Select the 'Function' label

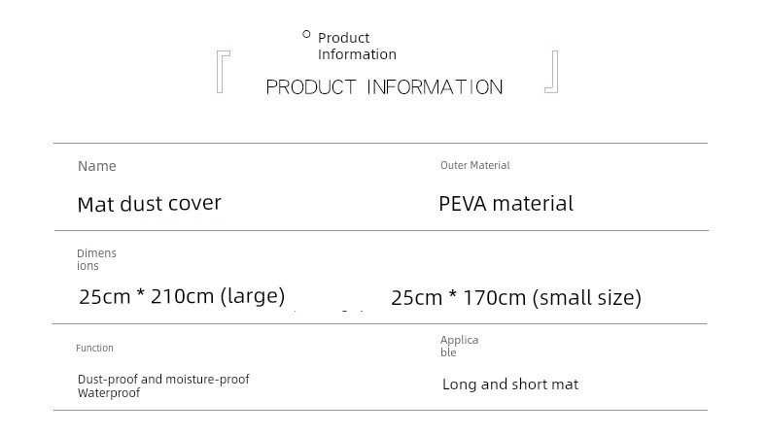94,349
